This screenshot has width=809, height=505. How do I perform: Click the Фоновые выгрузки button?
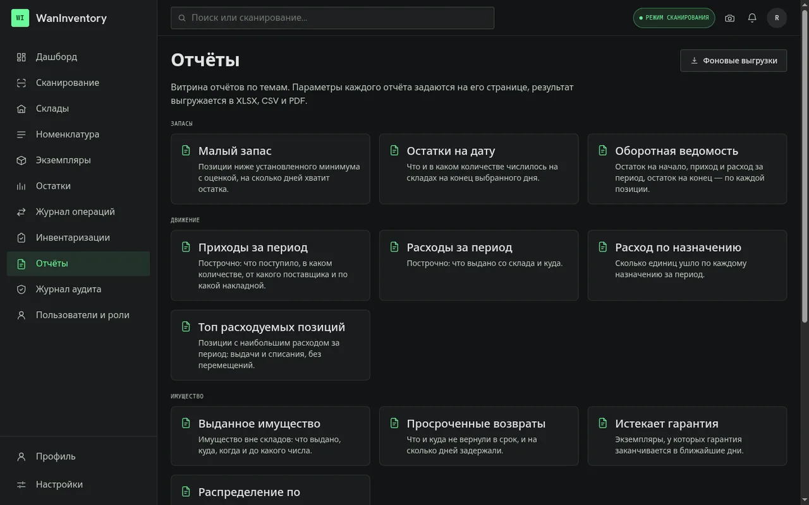733,61
